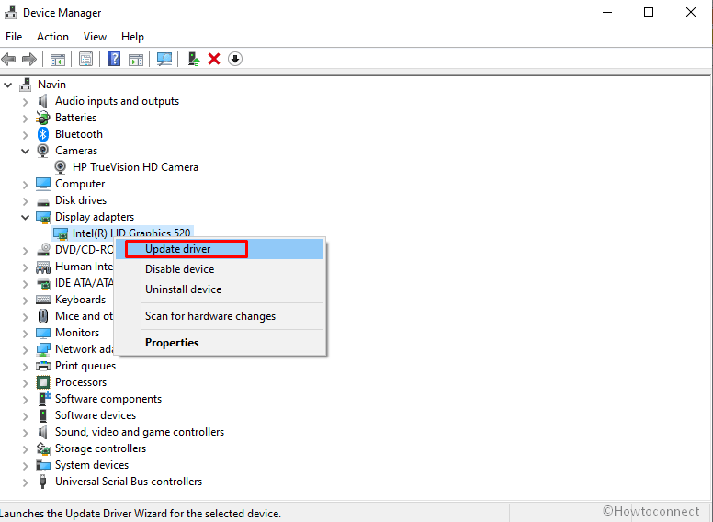Minimize the Device Manager window
The height and width of the screenshot is (522, 713).
(x=607, y=12)
